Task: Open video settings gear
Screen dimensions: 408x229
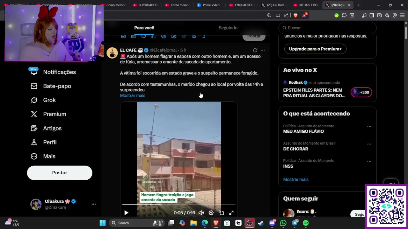Action: pos(211,213)
